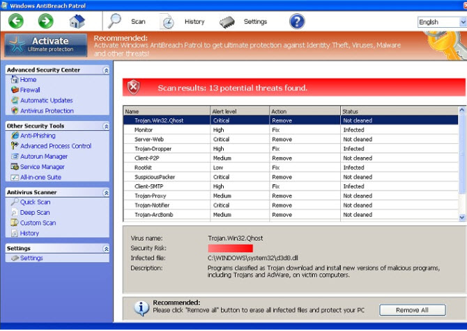This screenshot has height=331, width=467.
Task: Collapse the Other Security Tools section
Action: (106, 127)
